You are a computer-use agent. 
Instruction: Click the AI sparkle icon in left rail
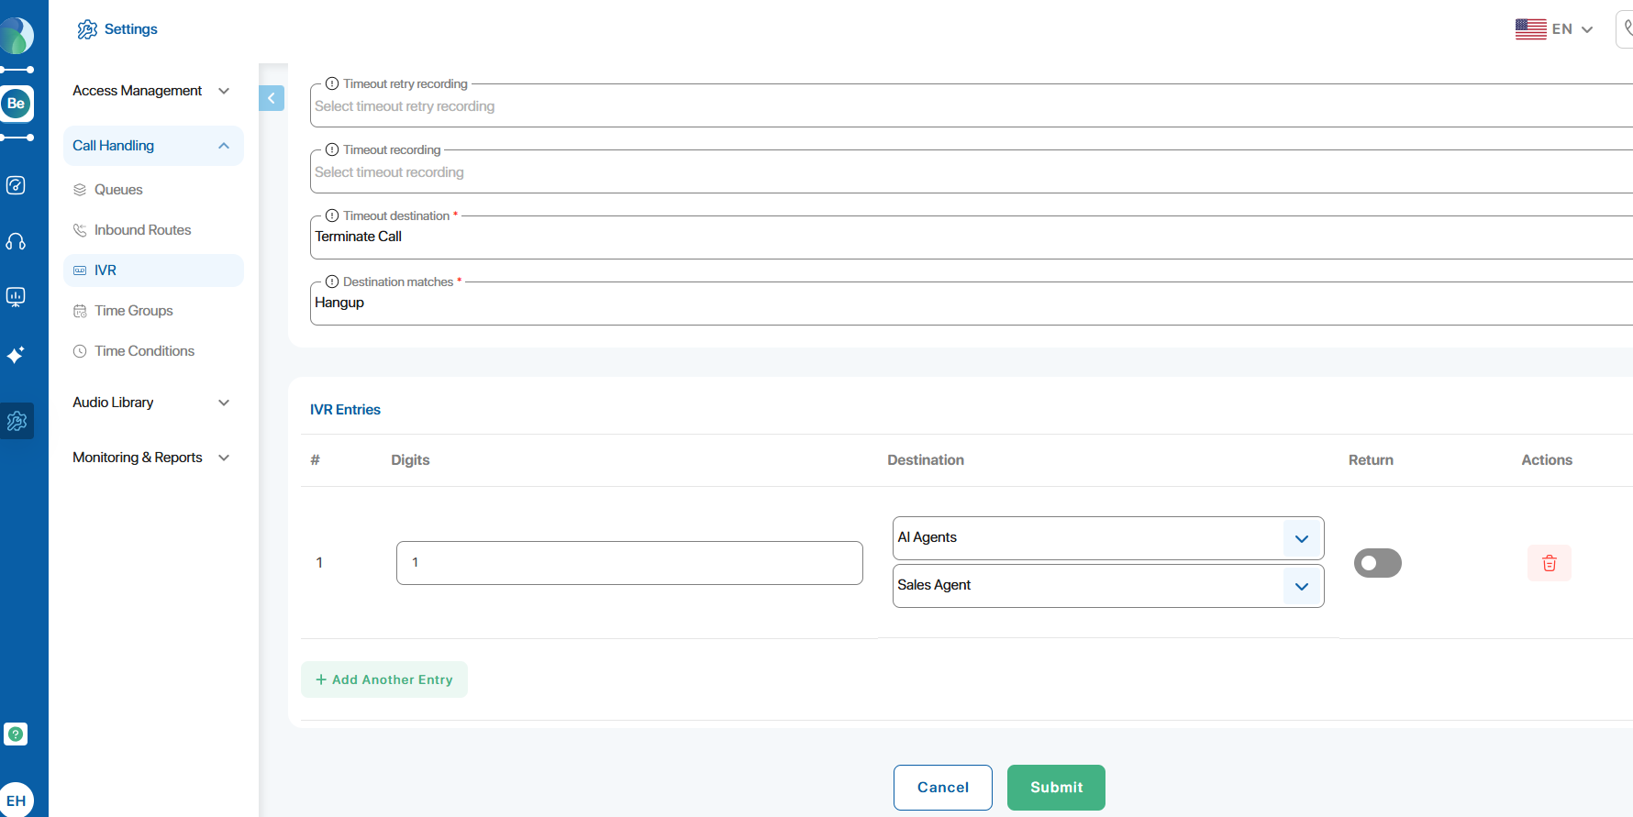[16, 355]
